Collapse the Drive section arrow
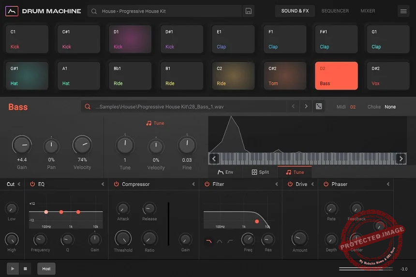The image size is (416, 277). [312, 184]
